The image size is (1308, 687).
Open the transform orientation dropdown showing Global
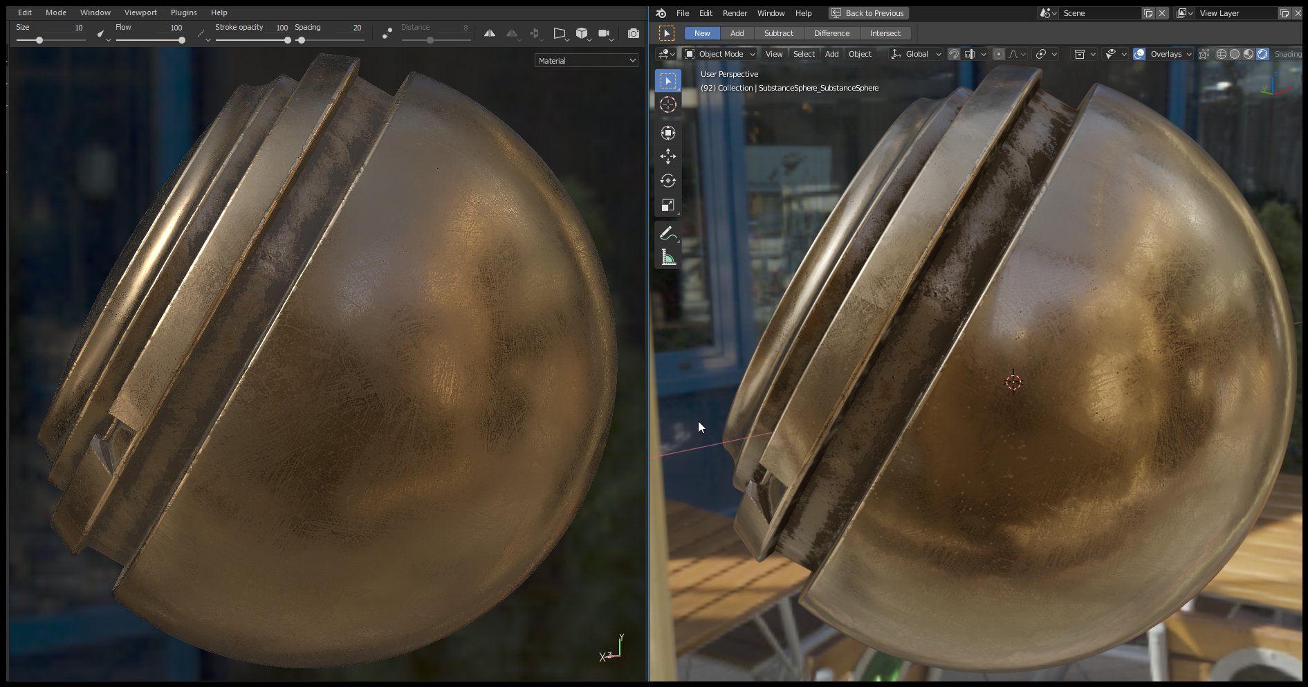[916, 54]
